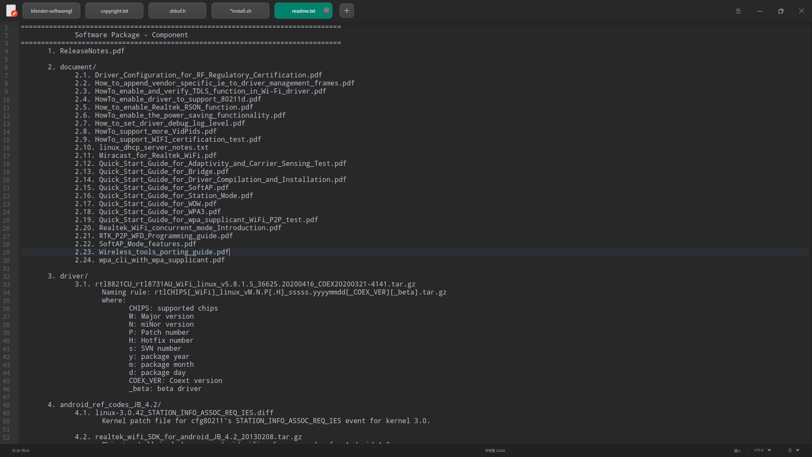Click the character count 字符数 12262
The height and width of the screenshot is (457, 812).
tap(495, 451)
